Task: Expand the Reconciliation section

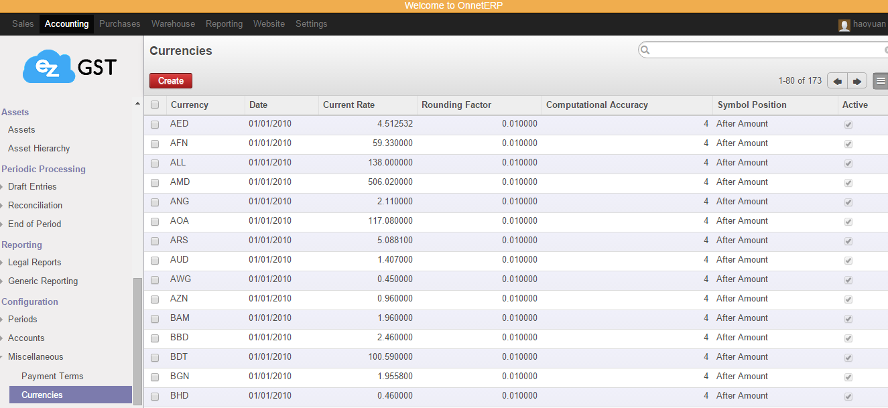Action: point(34,205)
